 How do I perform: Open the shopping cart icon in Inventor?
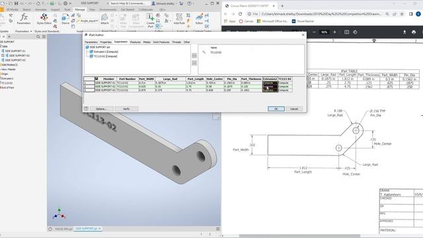pos(181,3)
